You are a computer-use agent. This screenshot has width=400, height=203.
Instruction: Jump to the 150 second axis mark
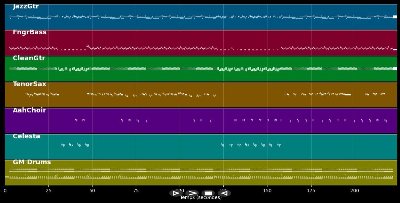coord(267,191)
